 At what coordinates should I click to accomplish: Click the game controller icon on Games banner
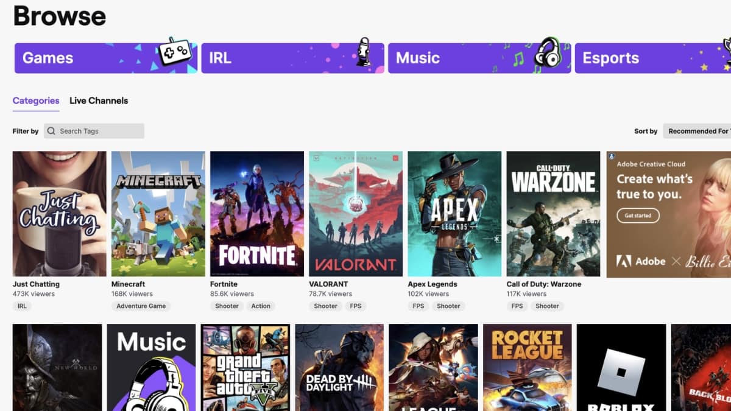(x=175, y=53)
